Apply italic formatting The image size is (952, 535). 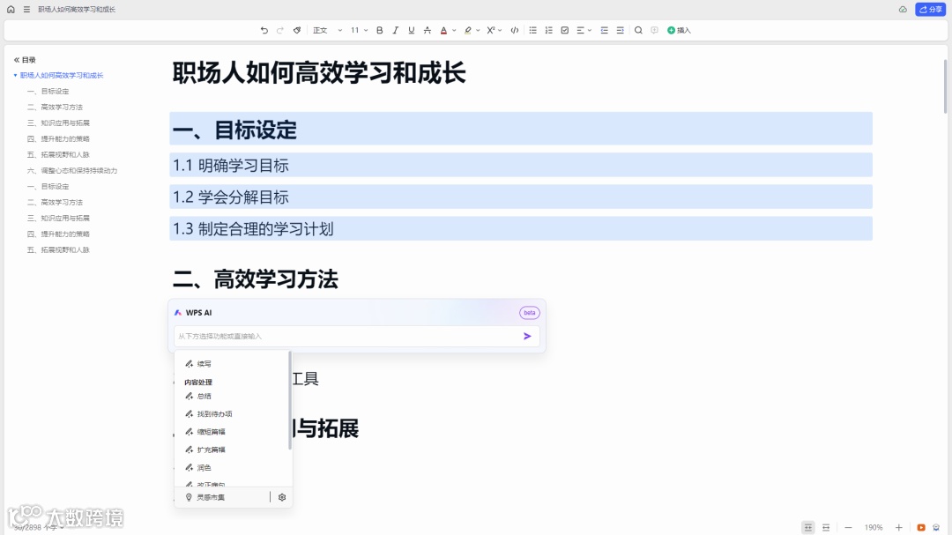[395, 30]
